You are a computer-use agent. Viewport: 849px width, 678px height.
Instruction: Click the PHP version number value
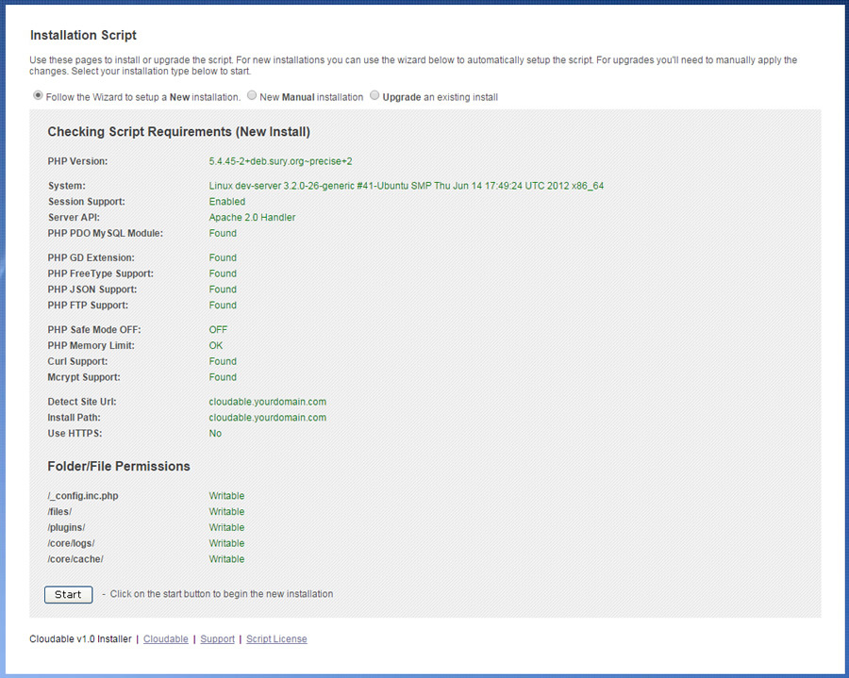(x=280, y=161)
